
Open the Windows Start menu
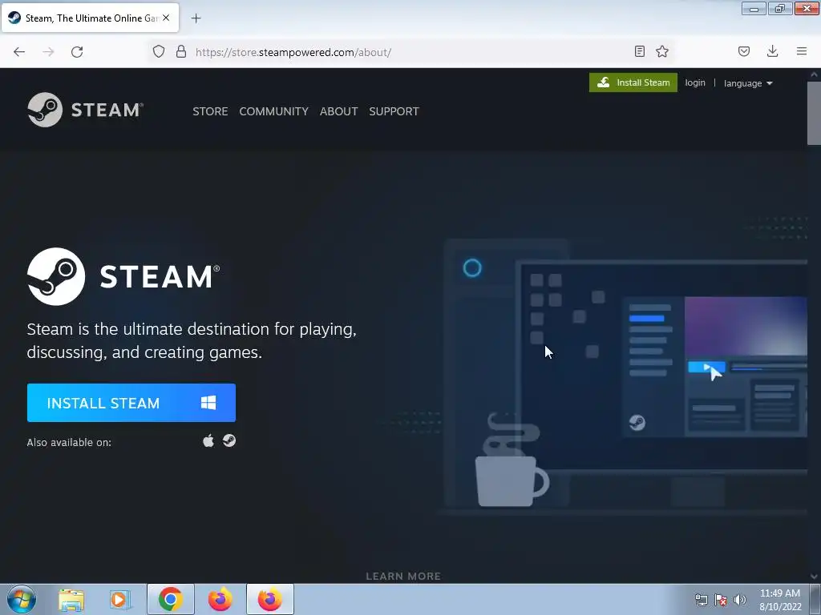click(x=22, y=599)
